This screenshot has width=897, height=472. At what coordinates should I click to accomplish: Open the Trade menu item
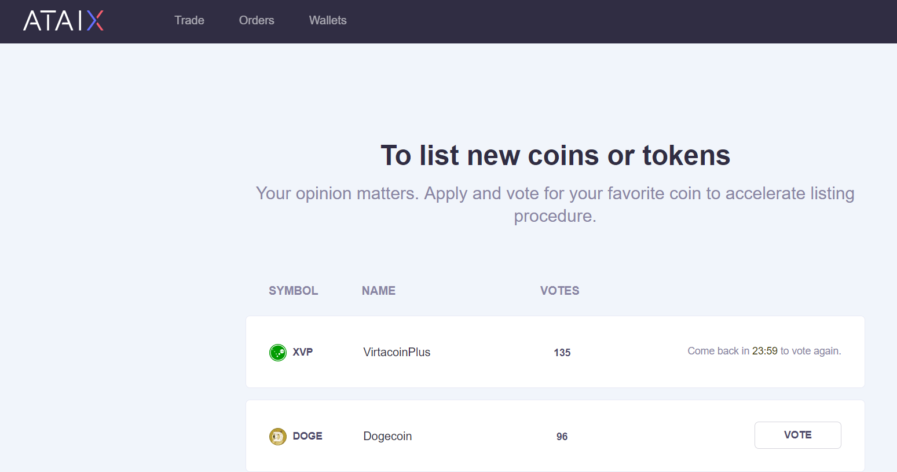point(189,20)
